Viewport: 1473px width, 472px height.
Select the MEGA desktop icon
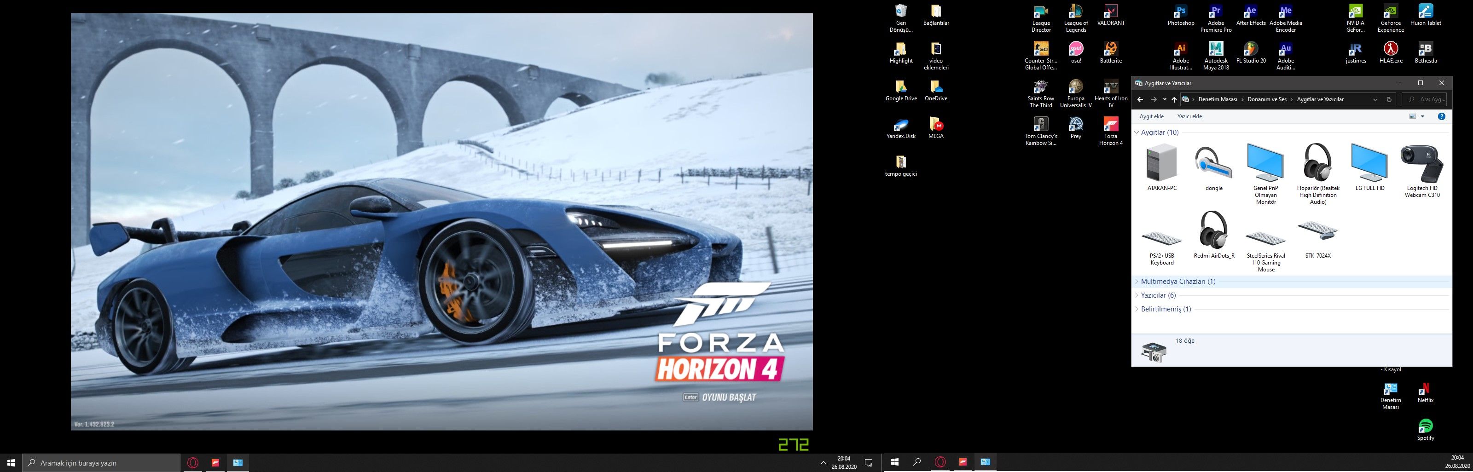pos(936,128)
